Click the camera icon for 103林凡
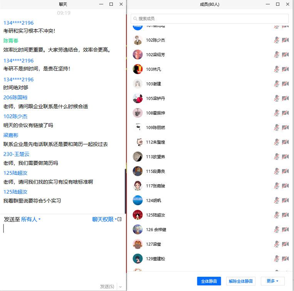Screen dimensions: 294x291 (285, 69)
